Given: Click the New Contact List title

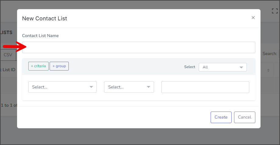Looking at the screenshot, I should click(x=44, y=18).
